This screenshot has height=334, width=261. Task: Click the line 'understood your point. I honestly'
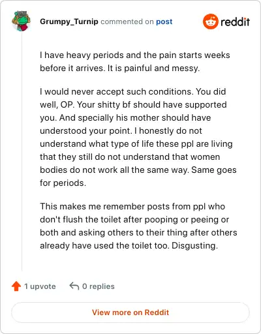121,131
